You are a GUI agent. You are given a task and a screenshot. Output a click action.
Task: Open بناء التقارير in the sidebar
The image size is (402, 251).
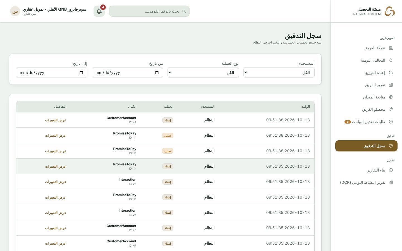click(x=366, y=170)
